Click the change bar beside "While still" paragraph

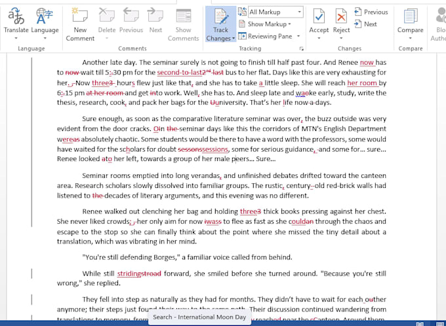click(x=31, y=274)
